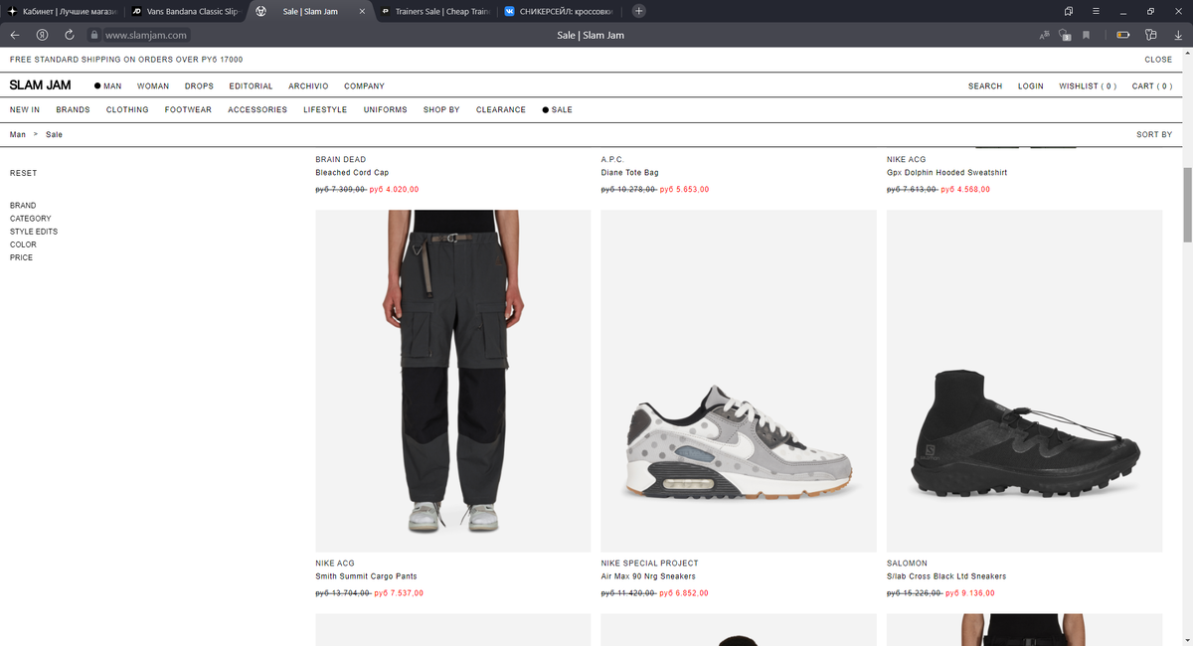Viewport: 1193px width, 646px height.
Task: Open Yandex home via the Я button
Action: (x=42, y=35)
